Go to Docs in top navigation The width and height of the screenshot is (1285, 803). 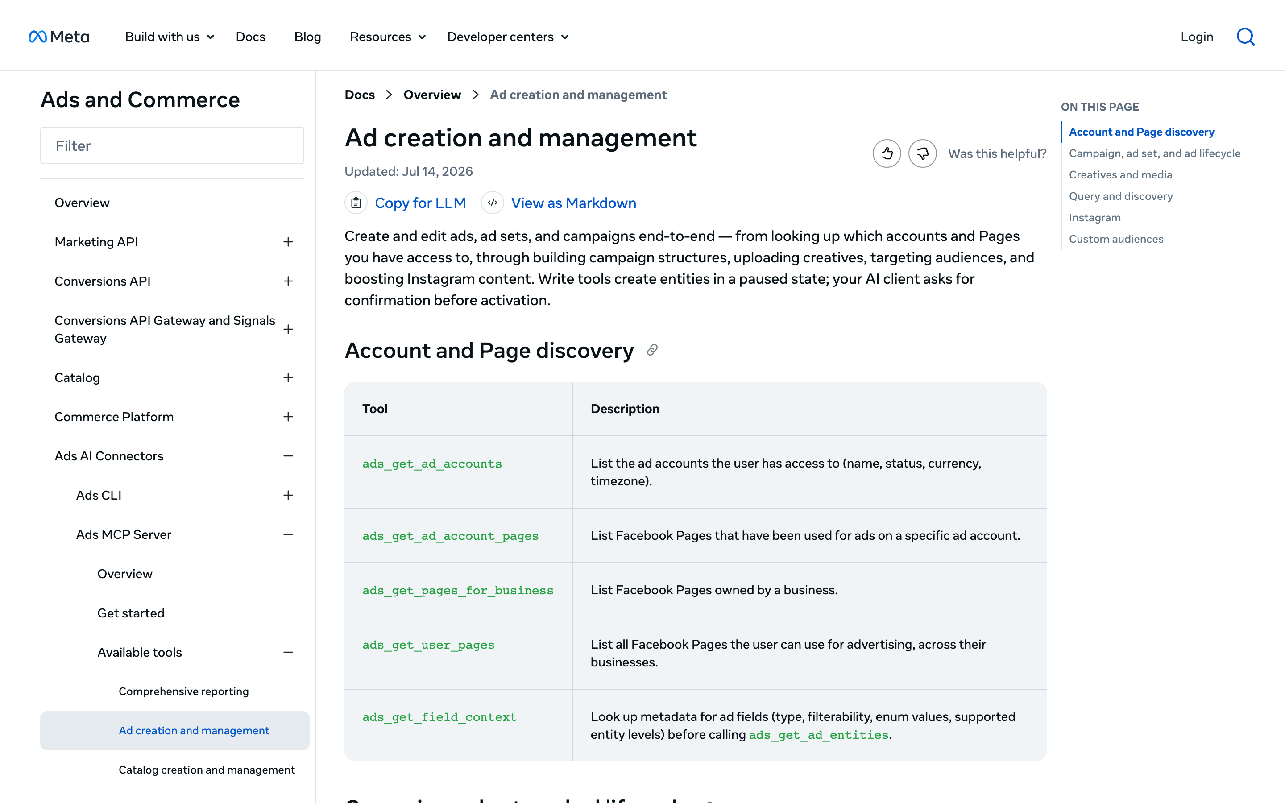[x=251, y=37]
